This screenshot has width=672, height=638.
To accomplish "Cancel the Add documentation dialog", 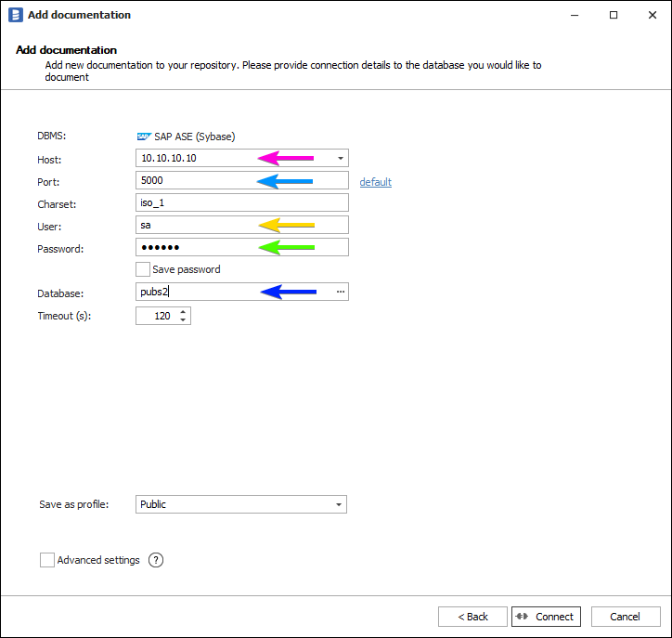I will pyautogui.click(x=625, y=617).
